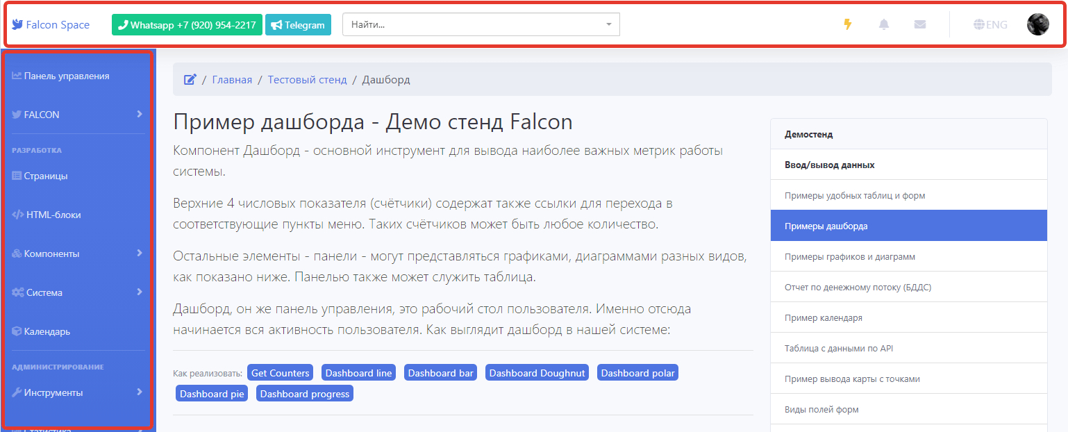Click the lightning bolt icon in header
The height and width of the screenshot is (432, 1068).
(847, 24)
